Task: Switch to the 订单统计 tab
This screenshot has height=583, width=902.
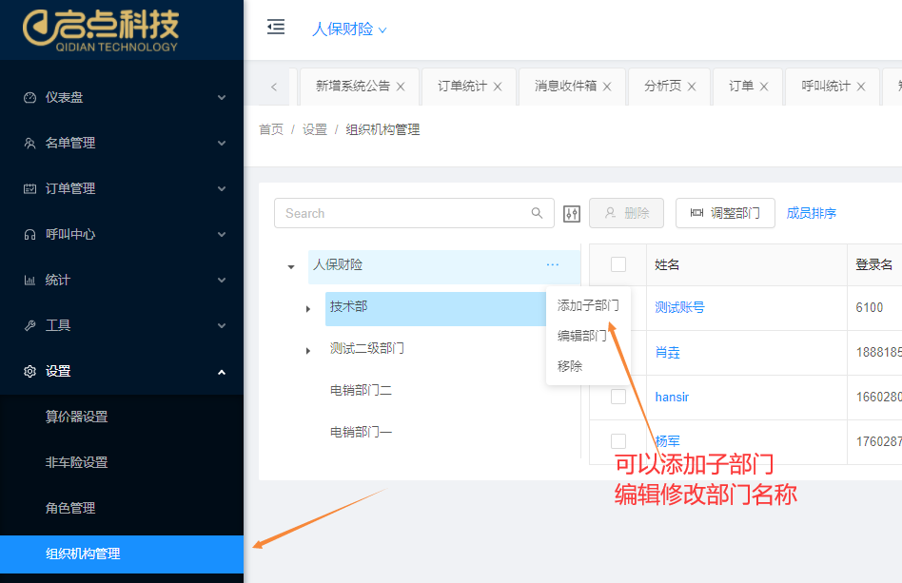Action: [x=461, y=87]
